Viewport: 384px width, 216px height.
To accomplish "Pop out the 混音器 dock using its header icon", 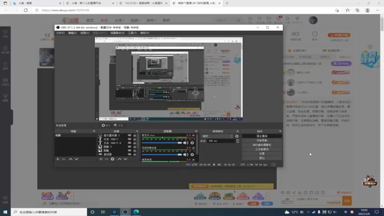I will 196,131.
